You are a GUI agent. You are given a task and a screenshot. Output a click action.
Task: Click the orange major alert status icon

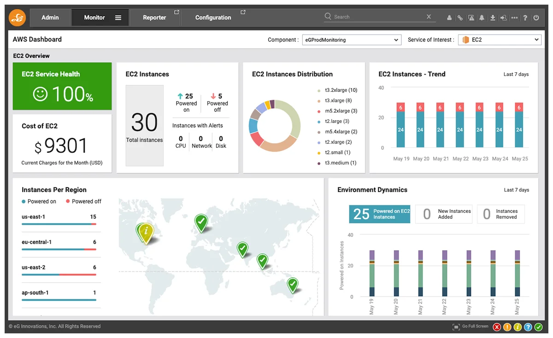pyautogui.click(x=507, y=327)
